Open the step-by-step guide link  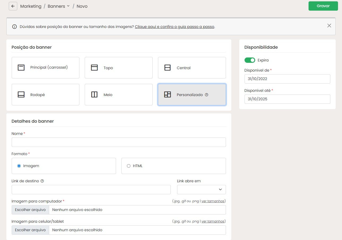pos(174,27)
